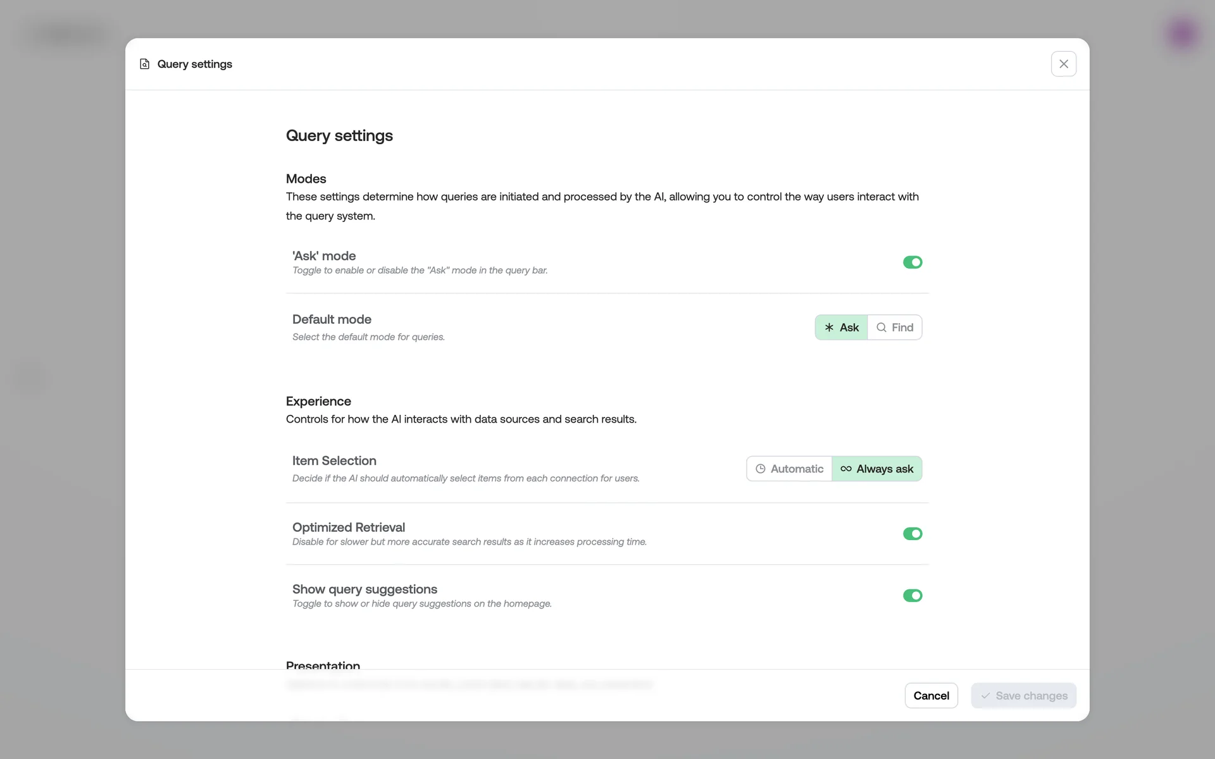Click the Experience section heading
1215x759 pixels.
point(318,402)
